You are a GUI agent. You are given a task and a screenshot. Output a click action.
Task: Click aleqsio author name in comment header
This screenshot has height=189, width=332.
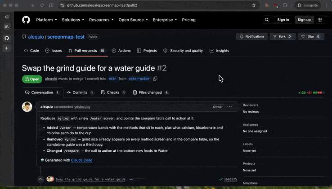click(47, 107)
